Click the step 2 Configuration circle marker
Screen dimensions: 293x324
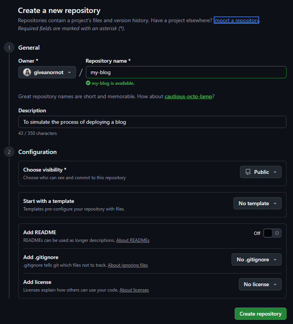point(9,152)
